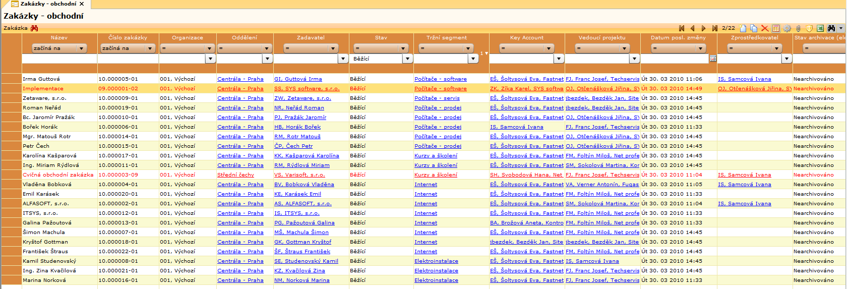Open attachments via the paperclip icon

click(798, 28)
